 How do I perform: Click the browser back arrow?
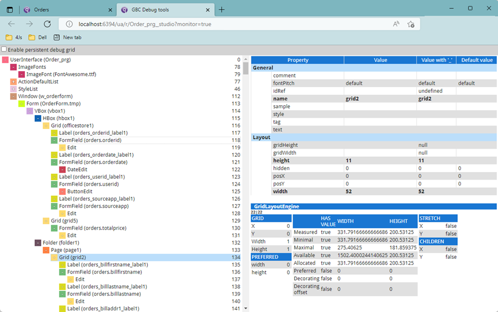click(x=11, y=24)
